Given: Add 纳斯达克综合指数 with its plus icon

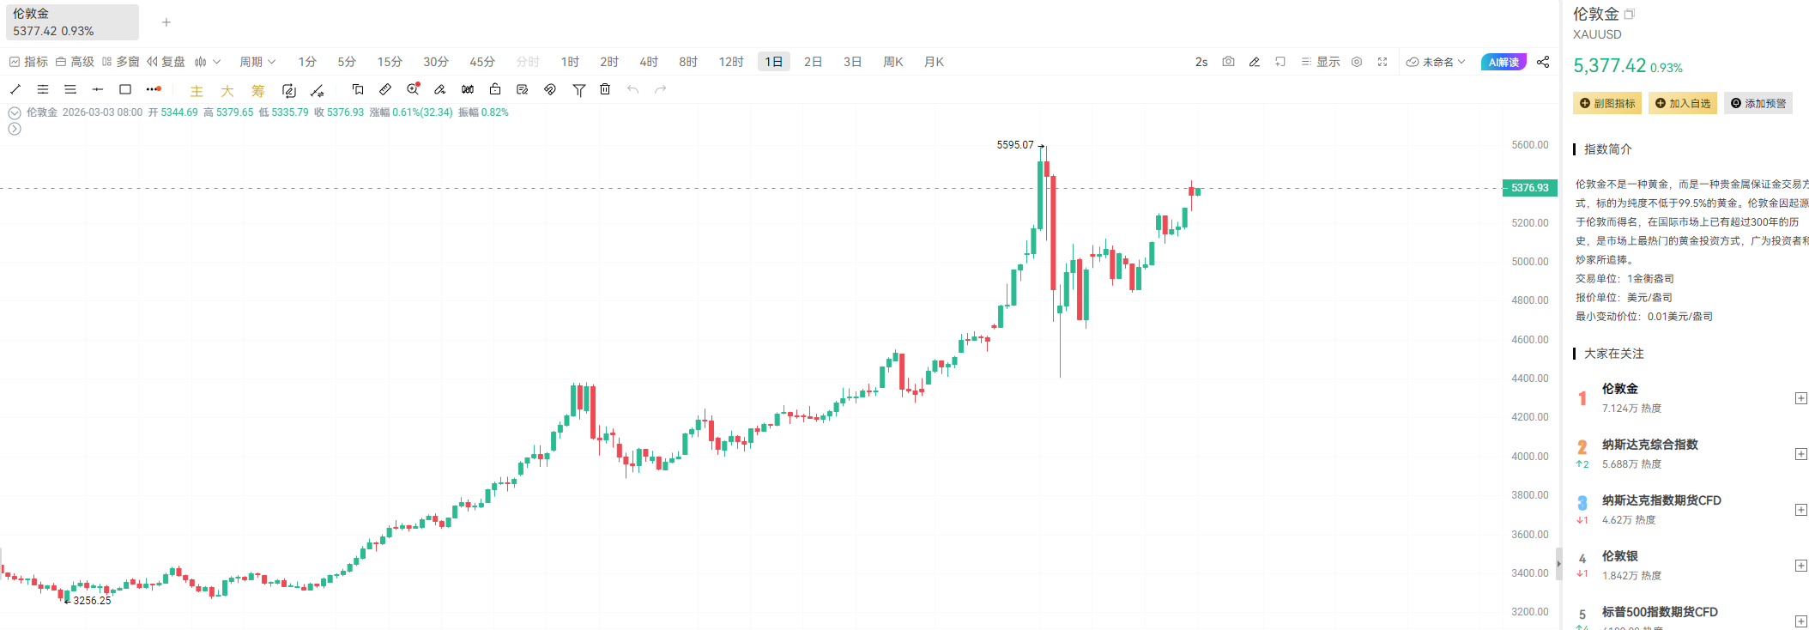Looking at the screenshot, I should 1800,454.
